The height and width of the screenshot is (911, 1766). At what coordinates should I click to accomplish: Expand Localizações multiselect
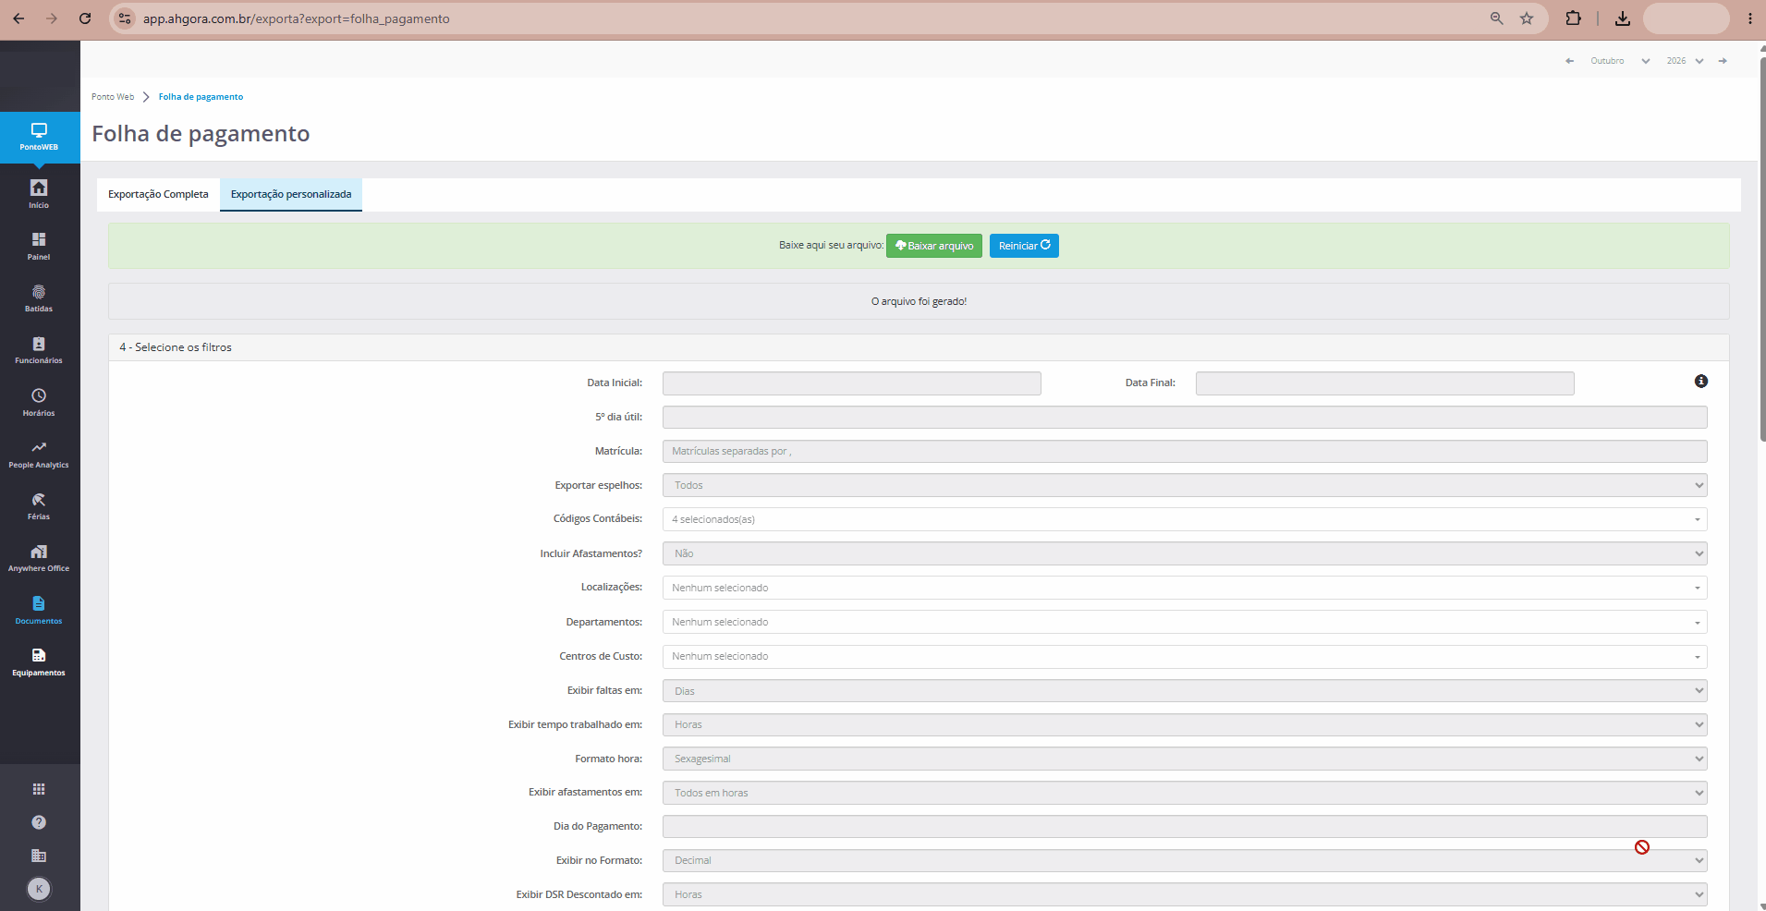[x=1185, y=588]
